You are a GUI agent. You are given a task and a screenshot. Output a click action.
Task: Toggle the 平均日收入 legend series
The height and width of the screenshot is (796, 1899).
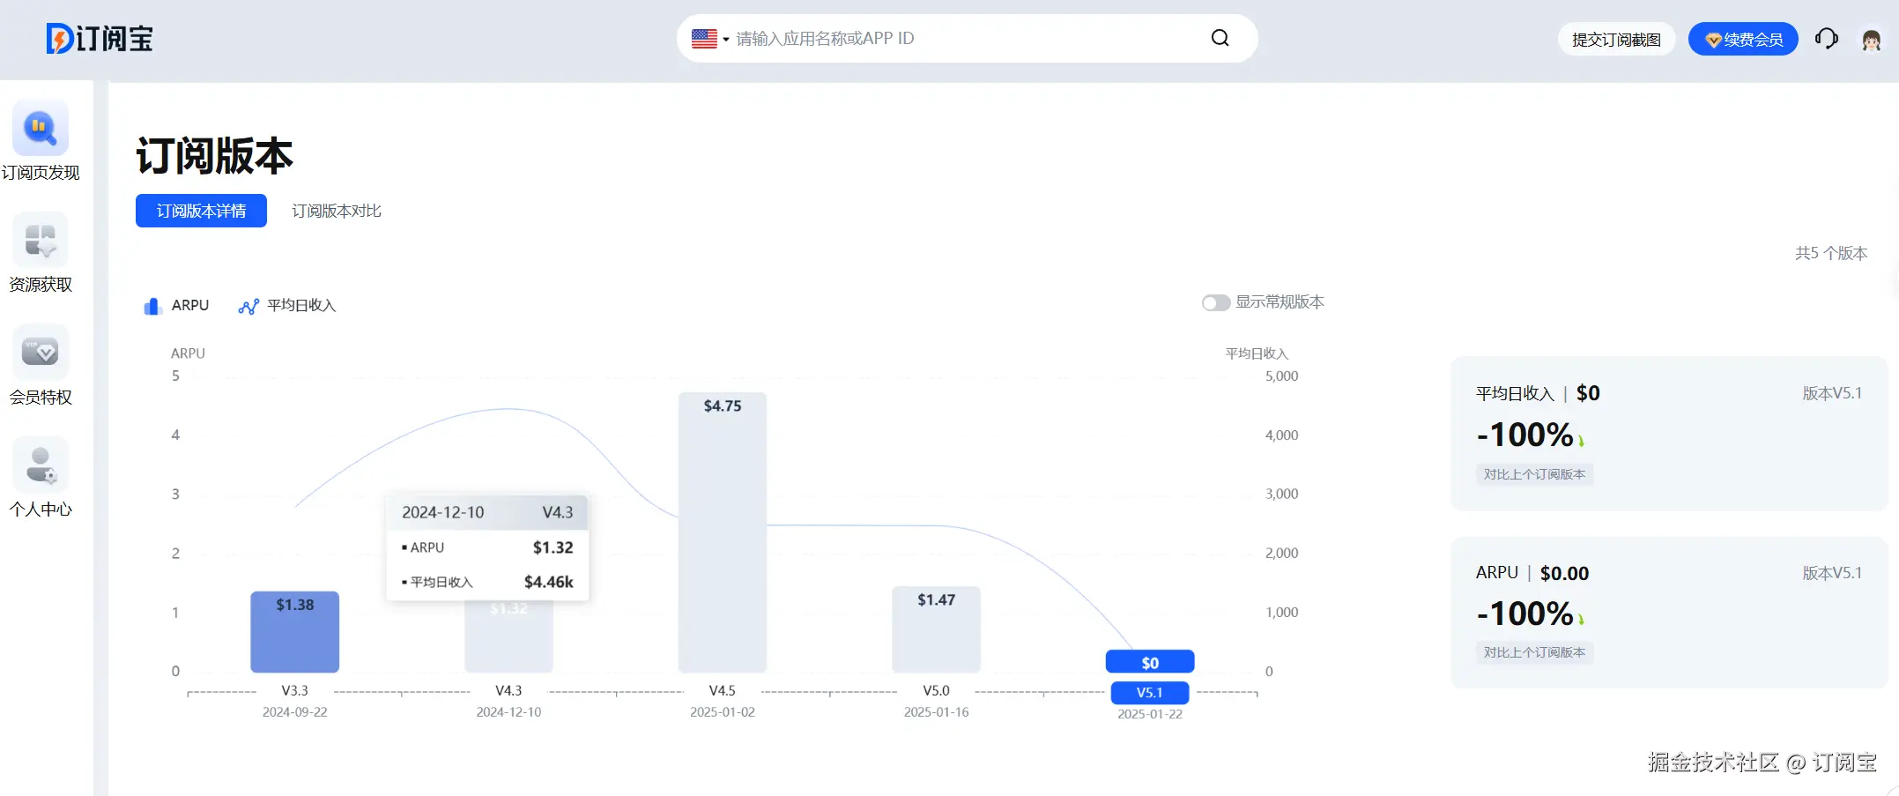tap(287, 306)
